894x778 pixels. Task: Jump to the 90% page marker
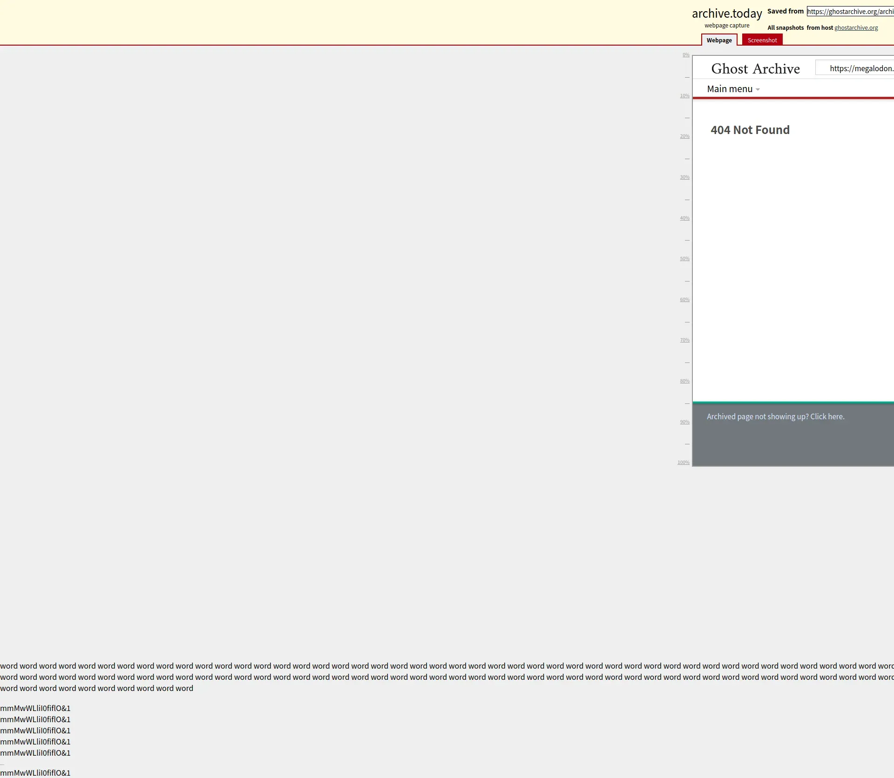tap(684, 422)
